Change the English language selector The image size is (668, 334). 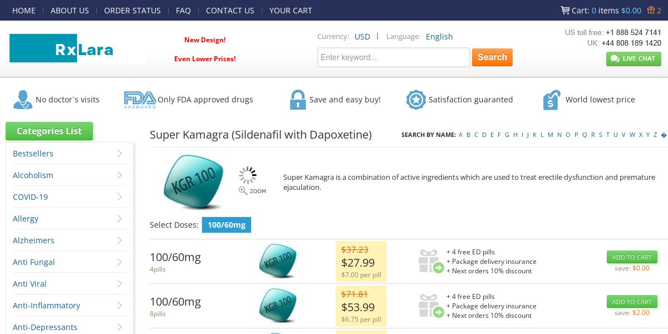[439, 37]
